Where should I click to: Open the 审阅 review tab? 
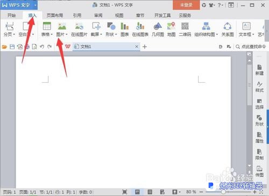[x=98, y=16]
